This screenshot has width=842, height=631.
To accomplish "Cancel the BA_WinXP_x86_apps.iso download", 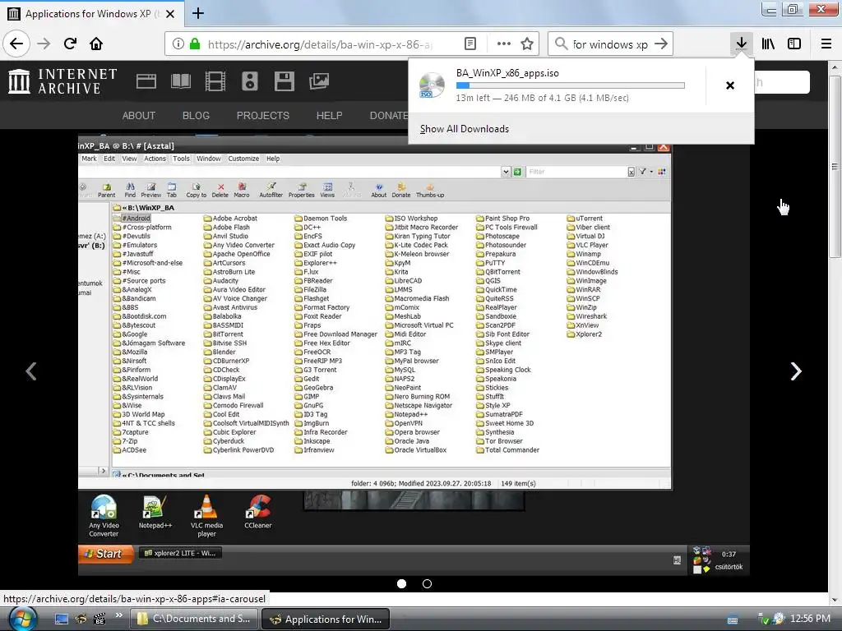I will pos(730,85).
